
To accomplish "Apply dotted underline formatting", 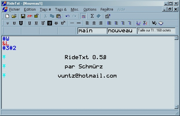I will (x=36, y=23).
